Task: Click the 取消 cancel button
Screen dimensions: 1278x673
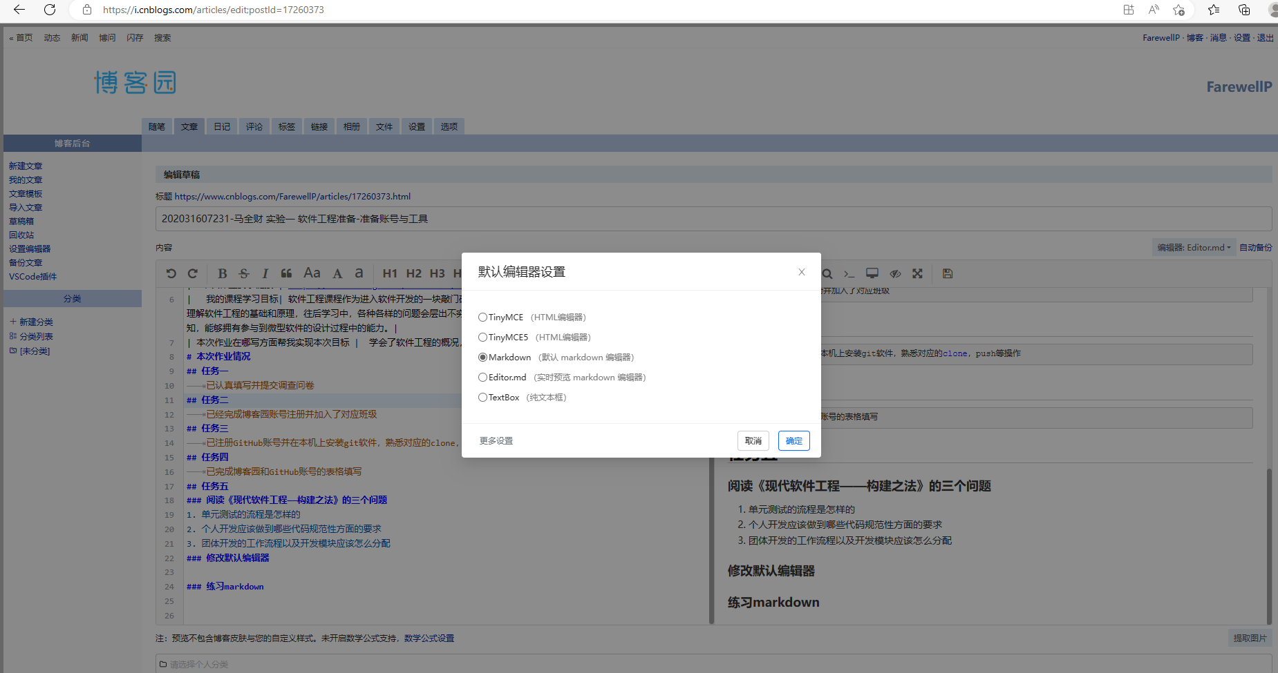Action: (x=753, y=441)
